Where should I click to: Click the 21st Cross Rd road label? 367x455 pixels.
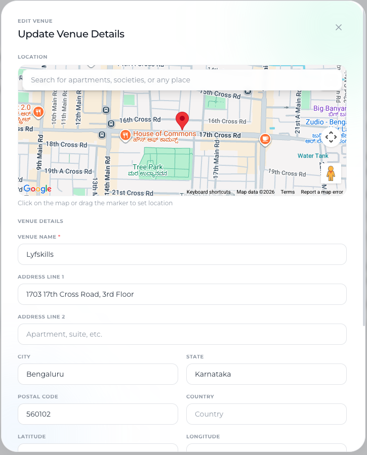point(133,193)
